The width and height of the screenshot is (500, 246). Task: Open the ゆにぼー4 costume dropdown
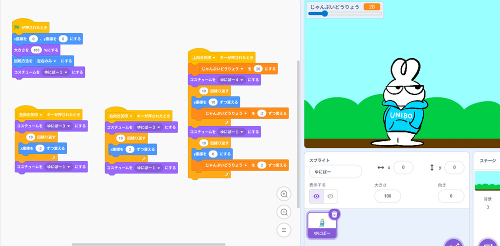pyautogui.click(x=233, y=80)
